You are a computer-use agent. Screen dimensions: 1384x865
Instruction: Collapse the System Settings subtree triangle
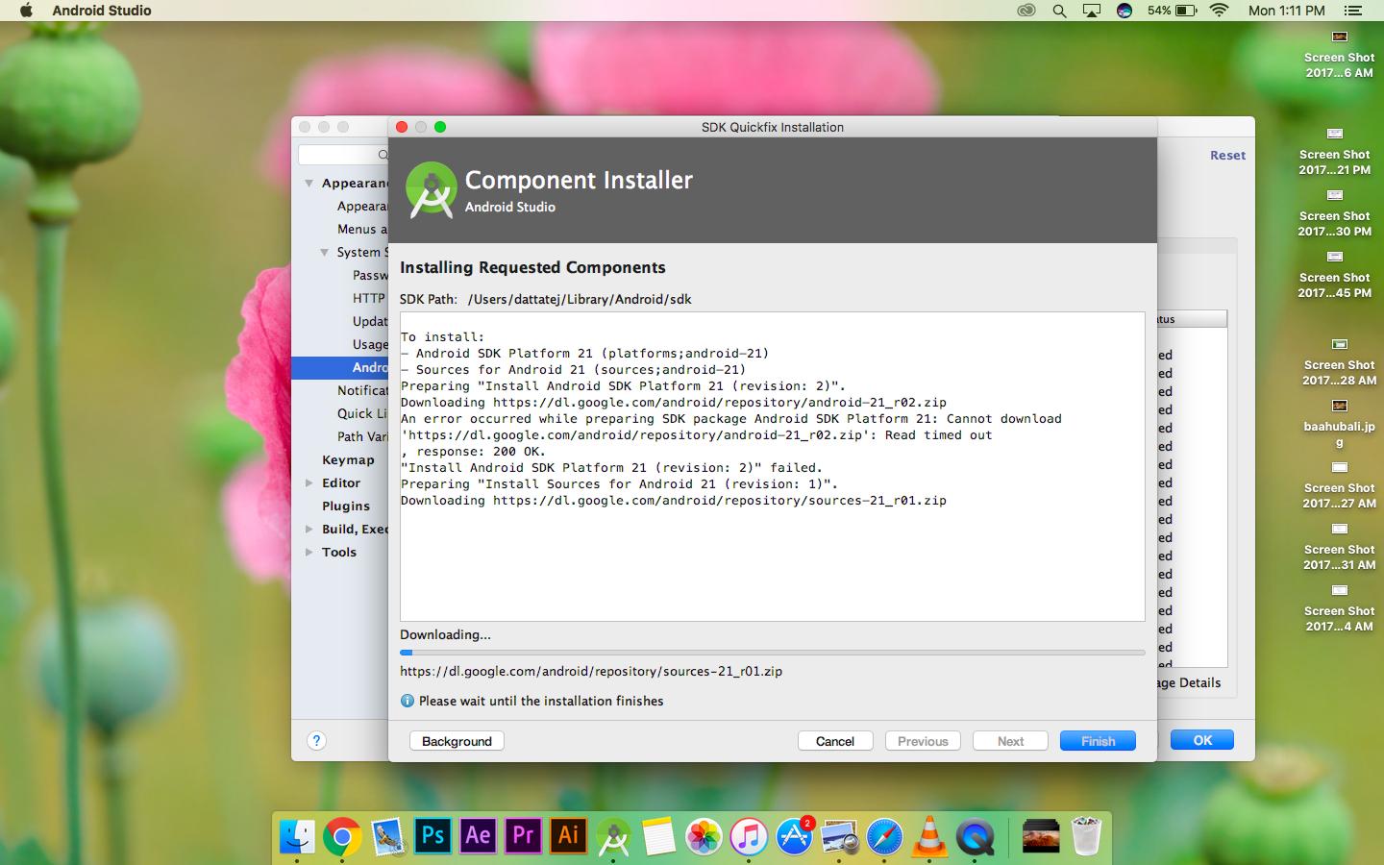pos(325,252)
